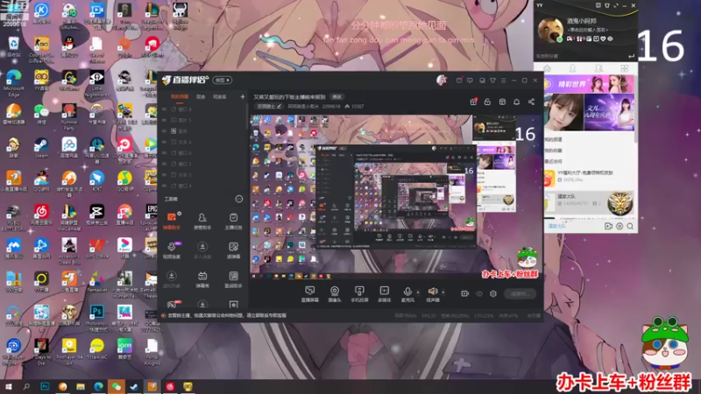701x394 pixels.
Task: Toggle visibility of source 窗口 8
Action: 164,109
